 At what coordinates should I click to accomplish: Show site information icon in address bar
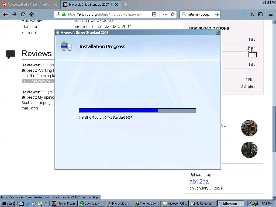[58, 14]
